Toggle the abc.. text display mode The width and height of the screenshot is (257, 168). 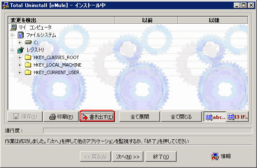[x=215, y=117]
